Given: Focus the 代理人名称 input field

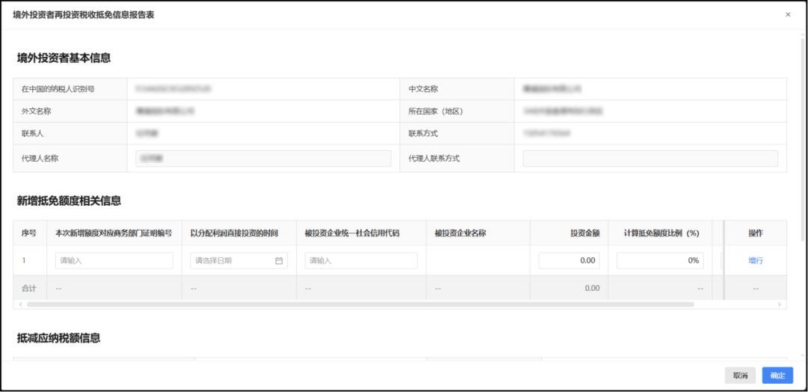Looking at the screenshot, I should pos(263,159).
